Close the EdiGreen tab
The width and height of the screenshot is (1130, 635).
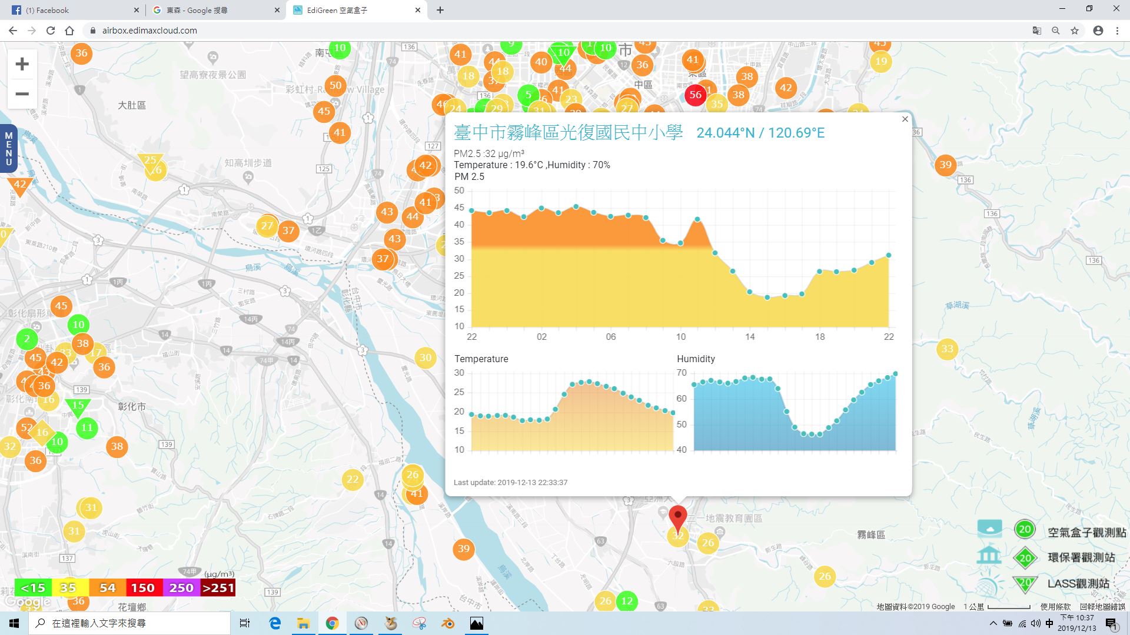click(418, 10)
